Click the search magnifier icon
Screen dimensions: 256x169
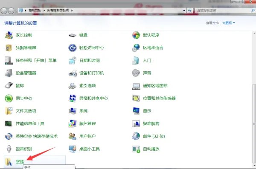(x=253, y=10)
